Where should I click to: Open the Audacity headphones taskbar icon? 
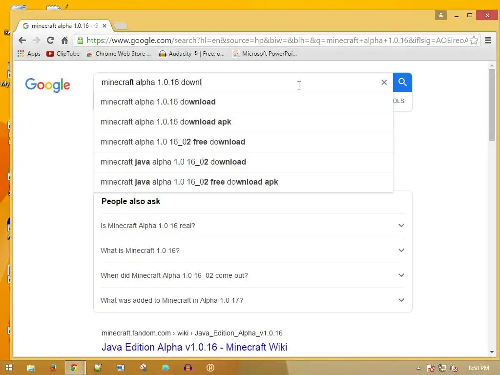(x=188, y=368)
